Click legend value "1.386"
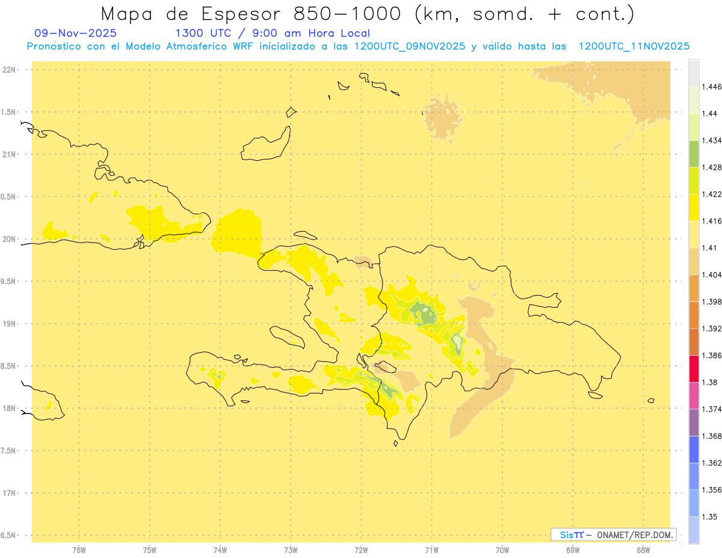This screenshot has height=558, width=722. click(713, 355)
